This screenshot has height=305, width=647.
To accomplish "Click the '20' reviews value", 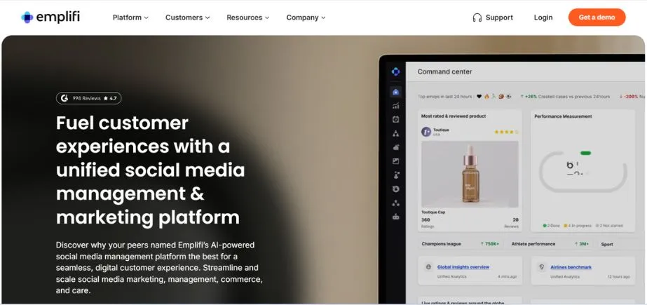I will (x=515, y=219).
